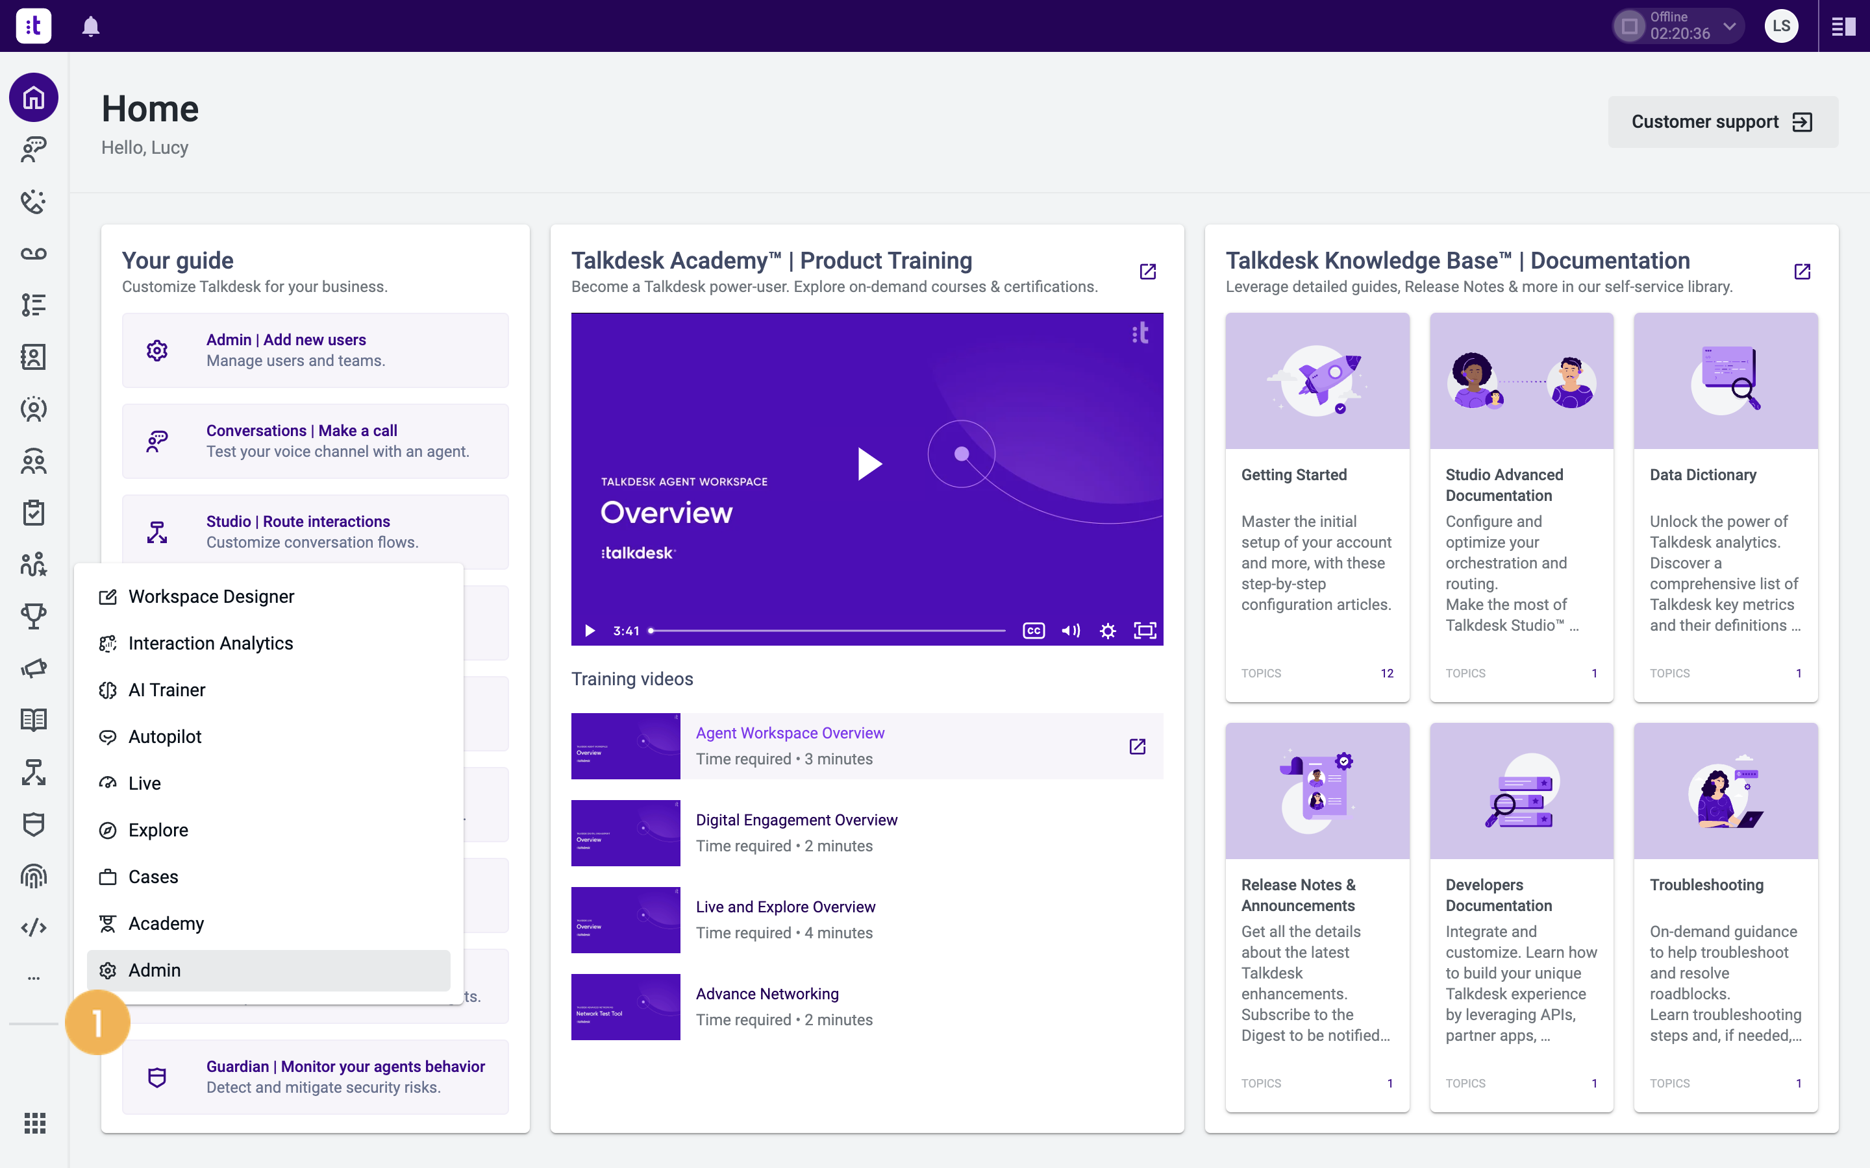Toggle the right side panel icon

click(1844, 26)
